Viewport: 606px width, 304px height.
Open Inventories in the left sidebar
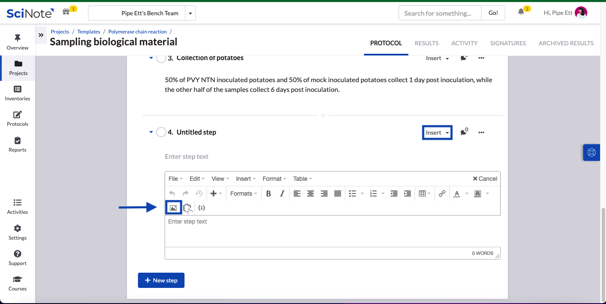coord(17,93)
